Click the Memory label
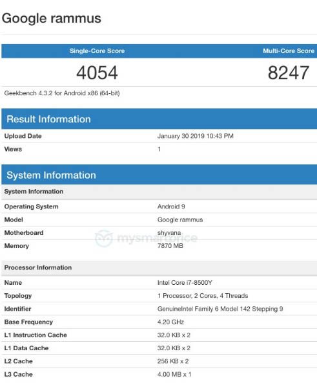 17,246
